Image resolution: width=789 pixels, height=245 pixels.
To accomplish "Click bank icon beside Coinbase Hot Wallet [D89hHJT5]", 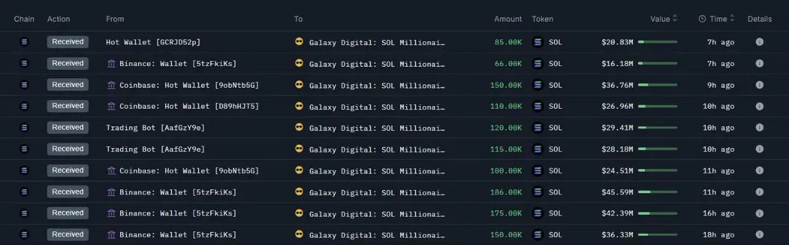I will tap(111, 107).
